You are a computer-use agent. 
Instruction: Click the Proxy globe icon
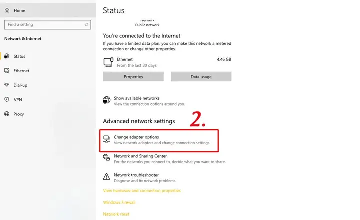coord(7,114)
